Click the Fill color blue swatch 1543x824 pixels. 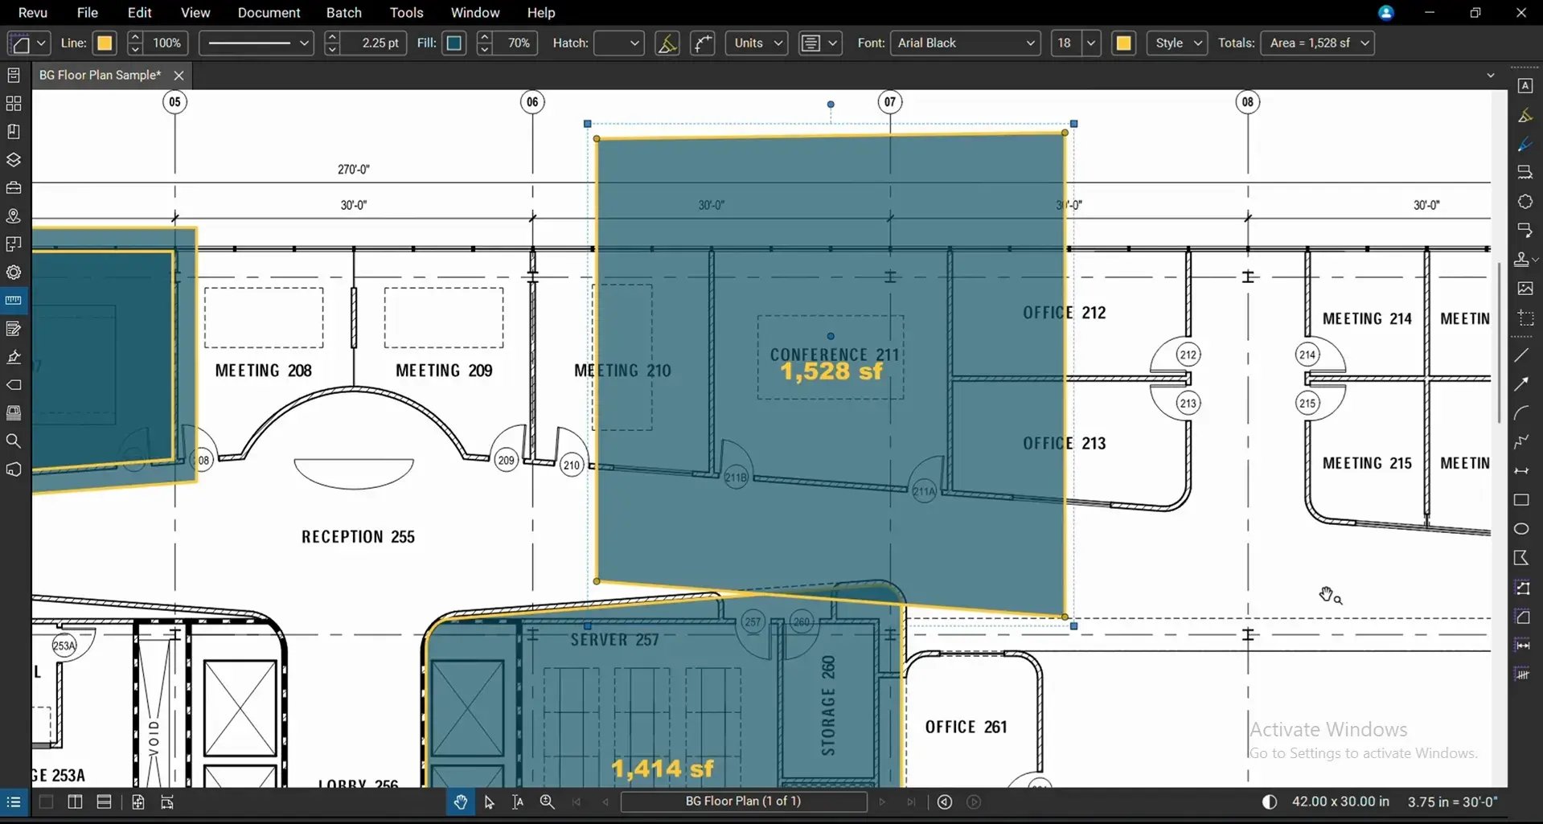[x=453, y=43]
